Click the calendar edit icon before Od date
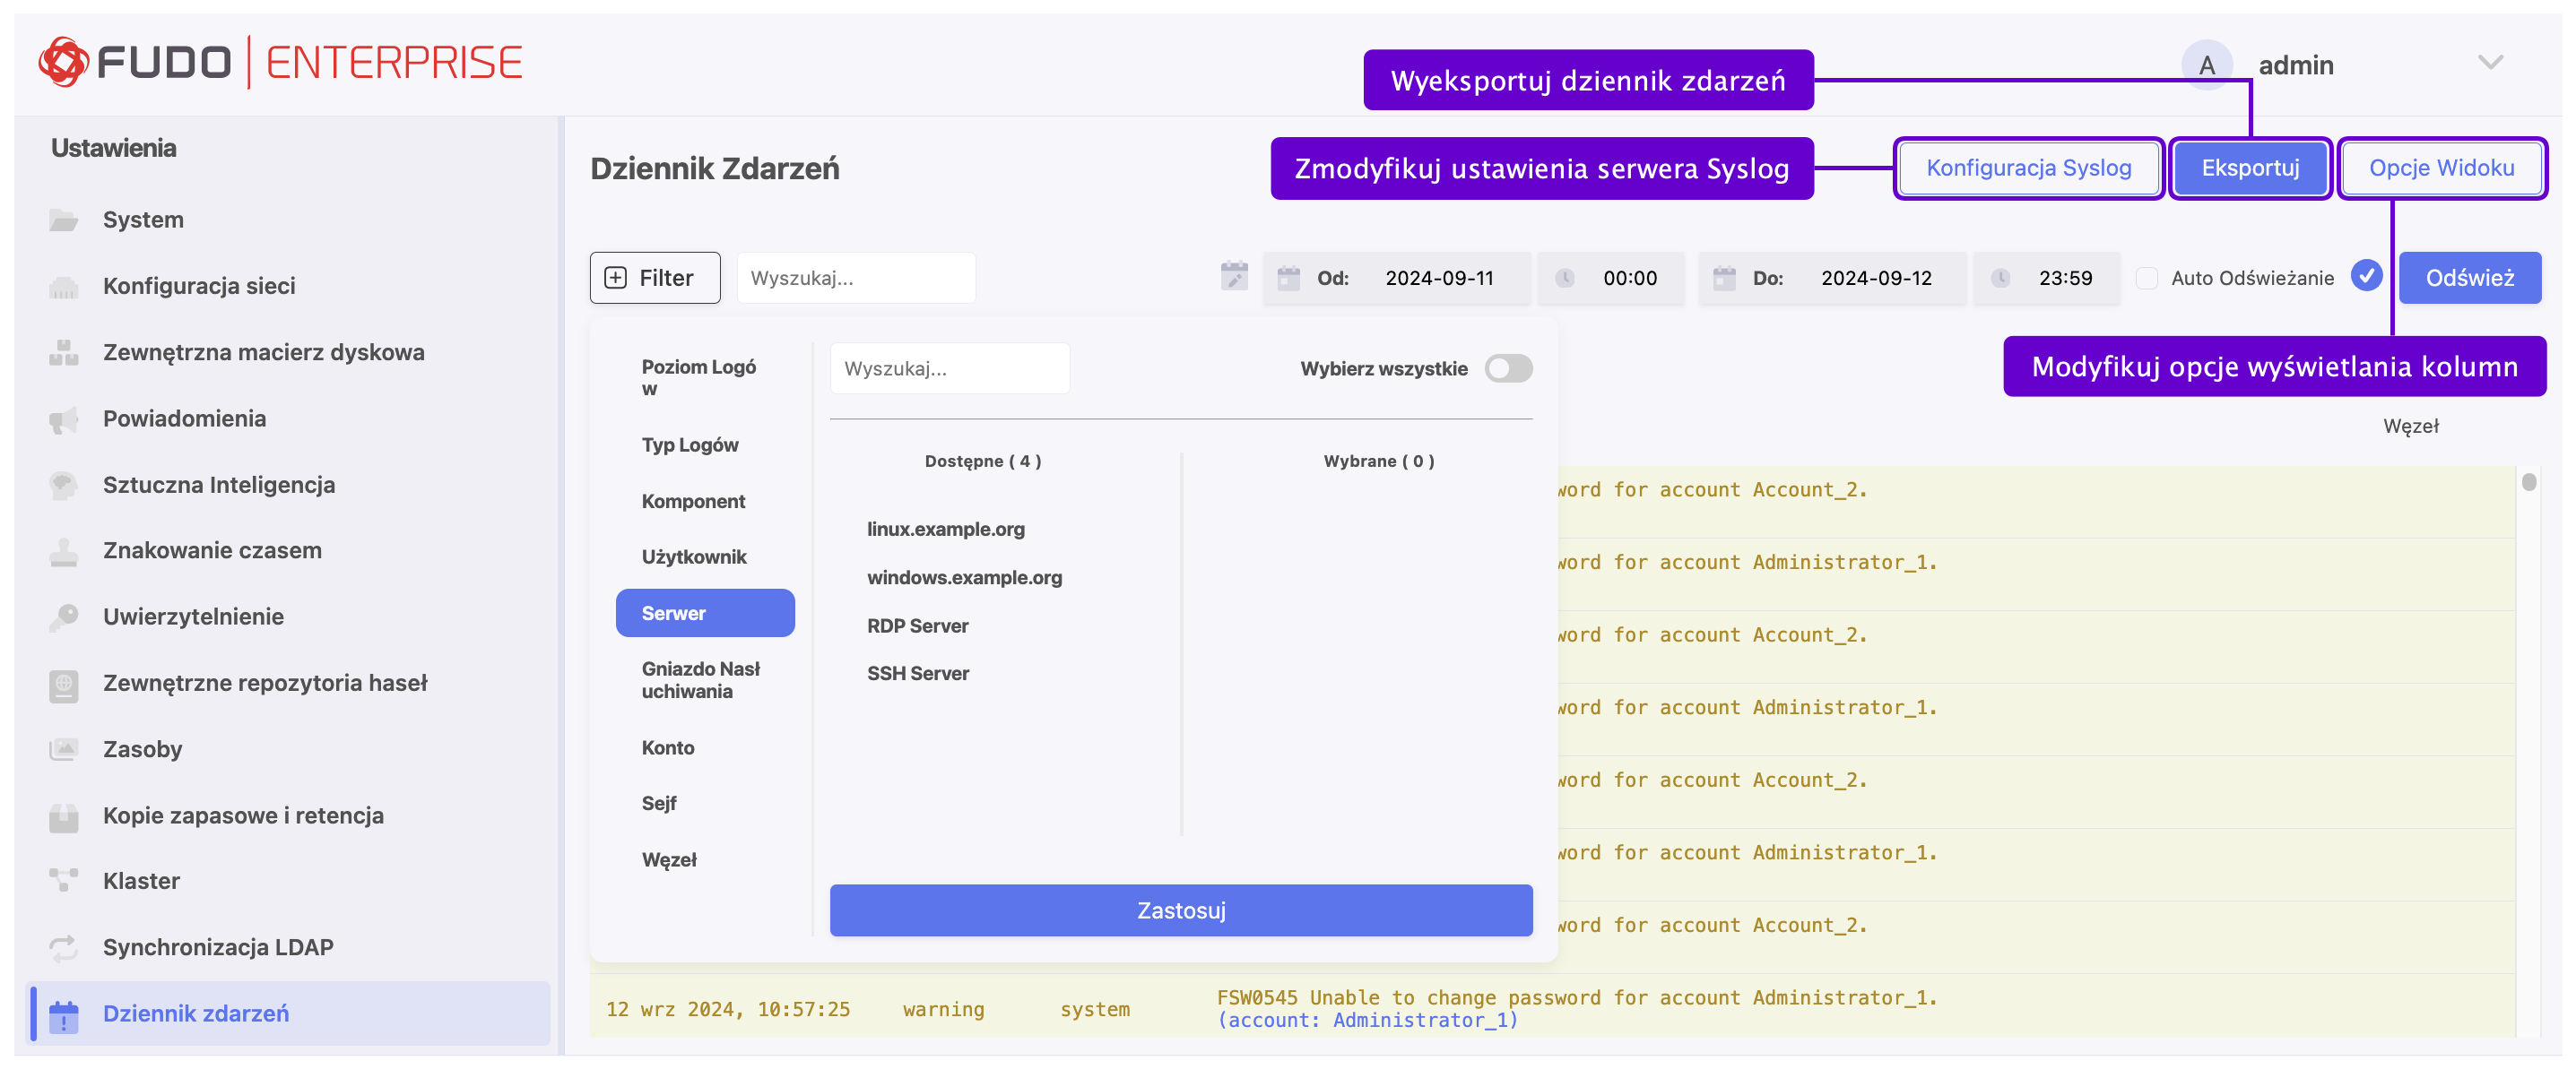The height and width of the screenshot is (1078, 2576). (1234, 277)
